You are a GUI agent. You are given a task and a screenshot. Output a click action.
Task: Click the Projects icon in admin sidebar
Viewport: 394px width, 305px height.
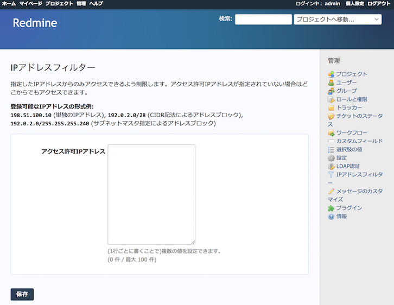331,74
